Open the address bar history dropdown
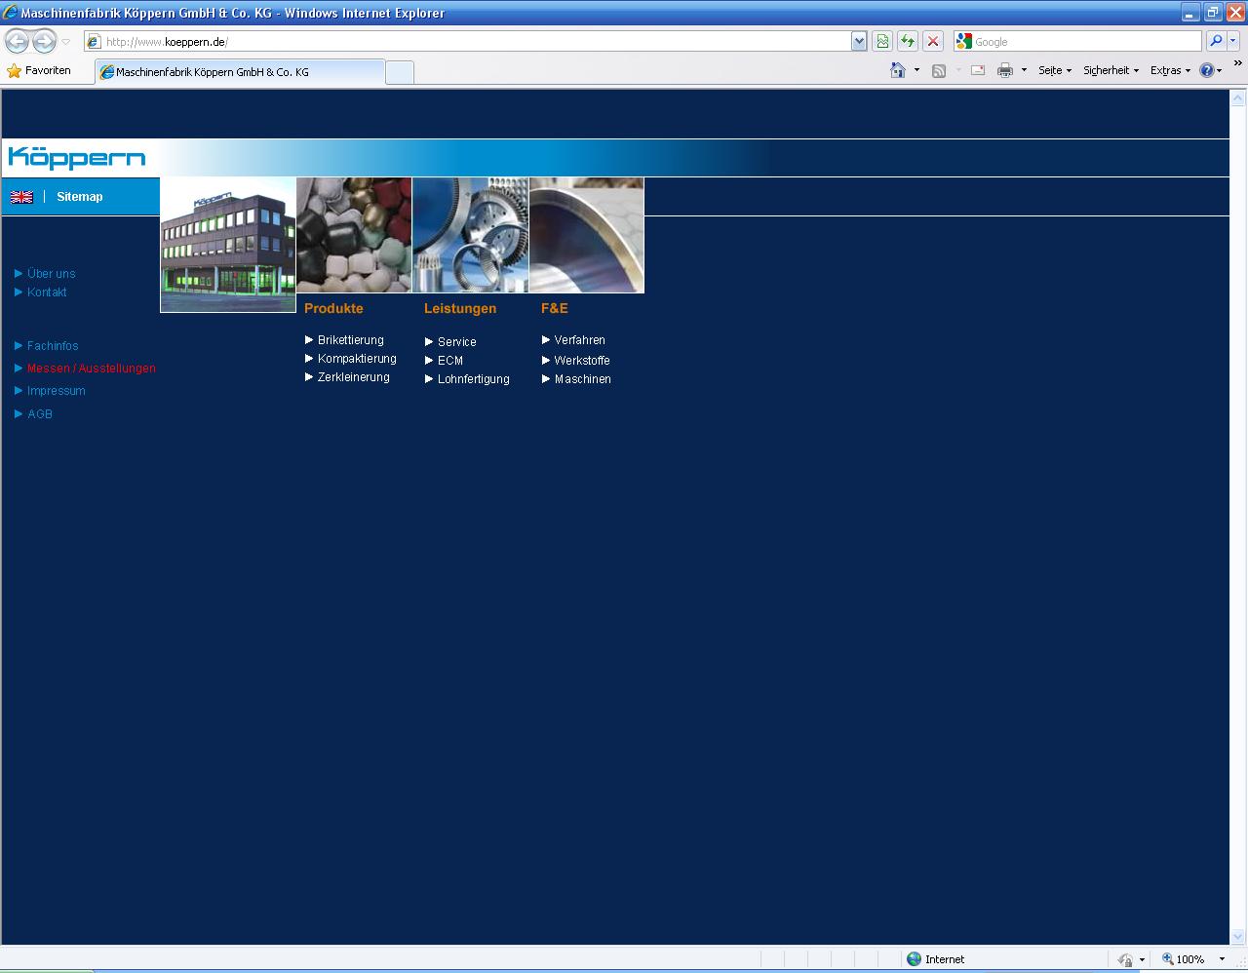 (x=858, y=41)
